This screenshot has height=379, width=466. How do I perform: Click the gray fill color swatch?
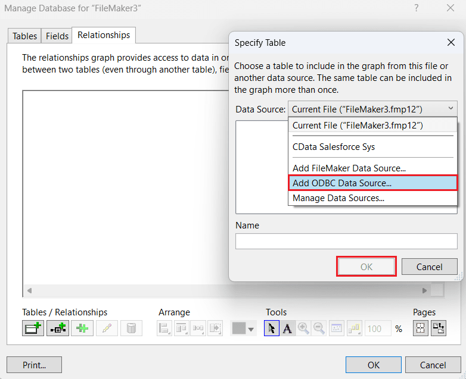[238, 328]
